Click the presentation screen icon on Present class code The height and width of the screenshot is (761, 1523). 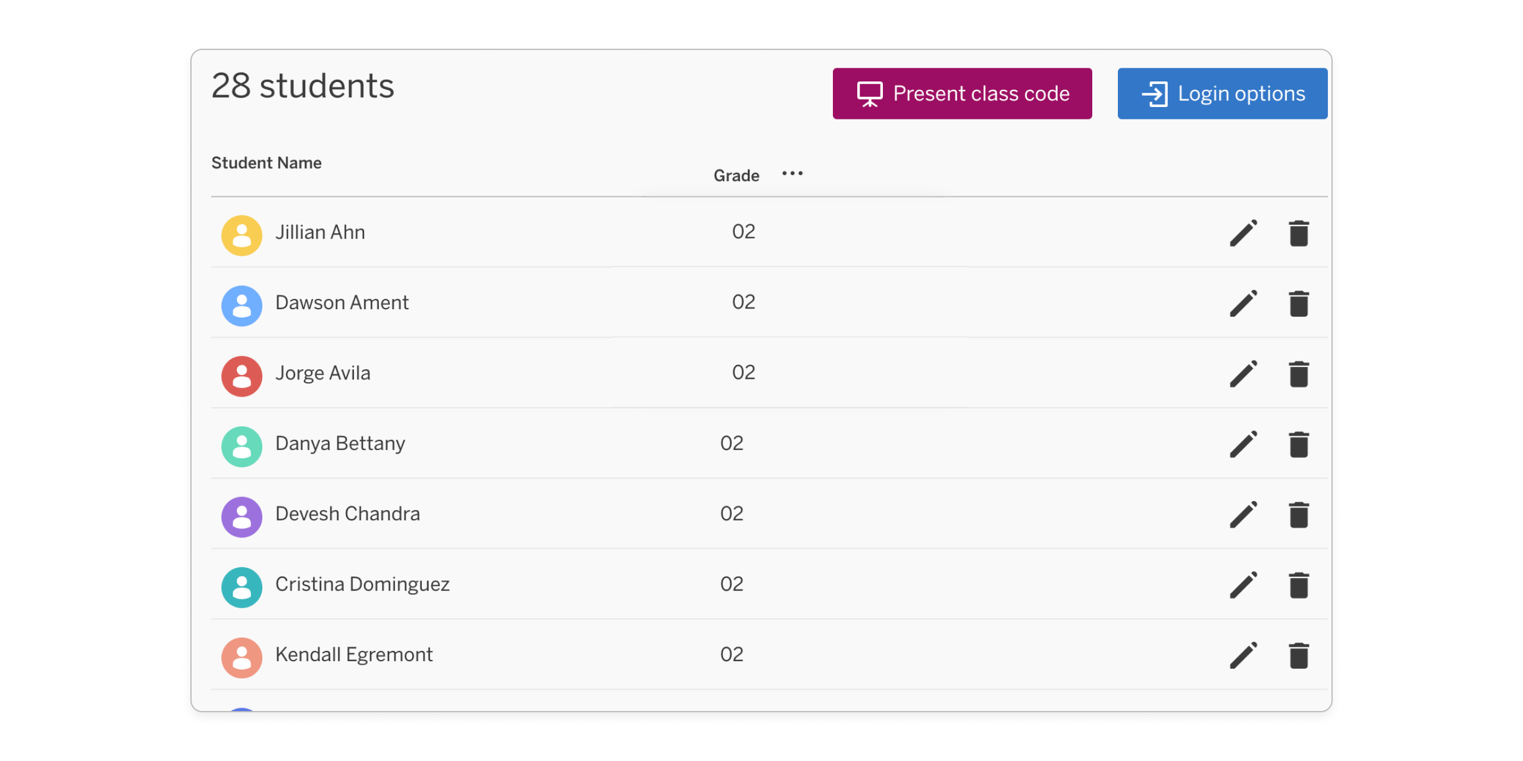tap(869, 93)
